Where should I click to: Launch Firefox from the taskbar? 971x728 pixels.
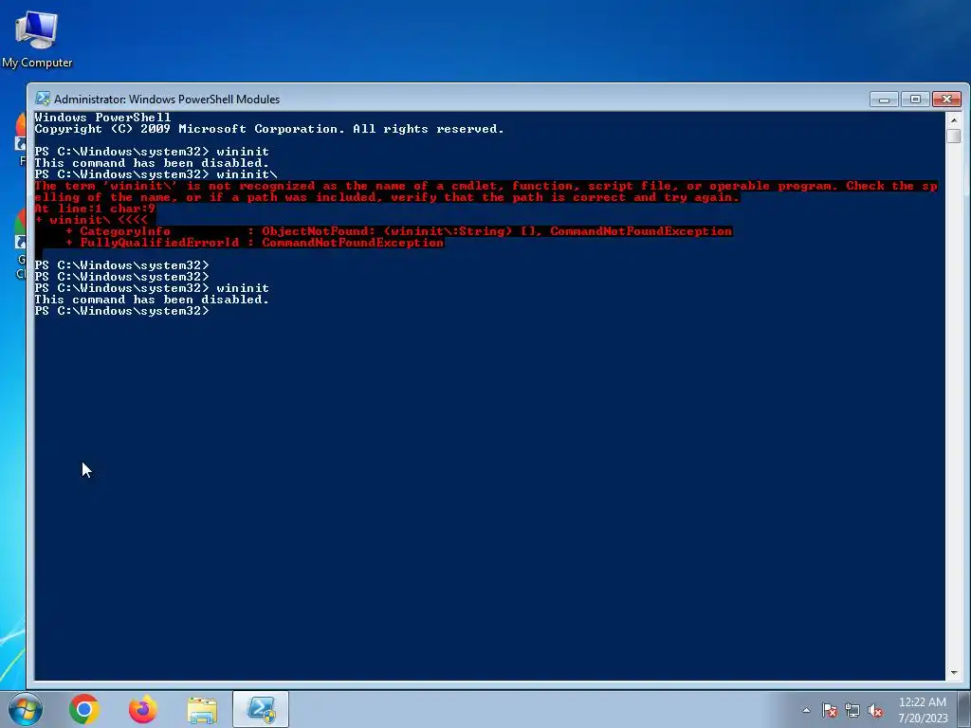(x=143, y=709)
